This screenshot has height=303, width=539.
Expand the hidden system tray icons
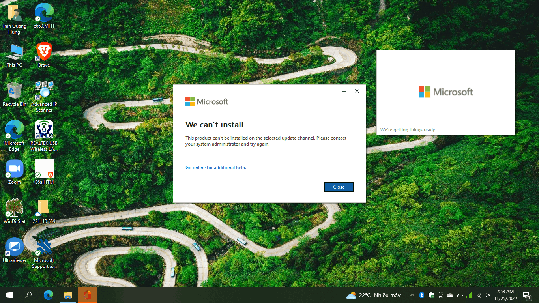[x=412, y=295]
